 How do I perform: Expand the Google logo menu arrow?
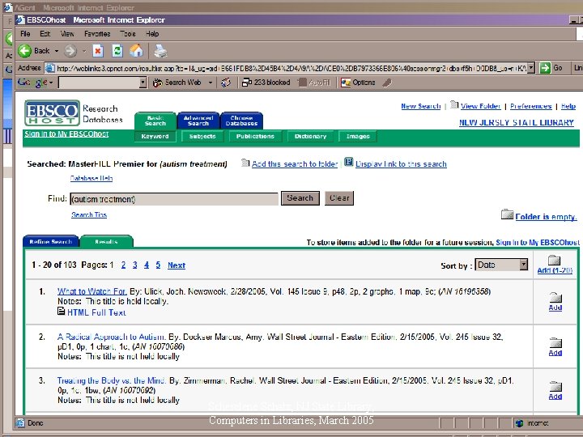[51, 83]
